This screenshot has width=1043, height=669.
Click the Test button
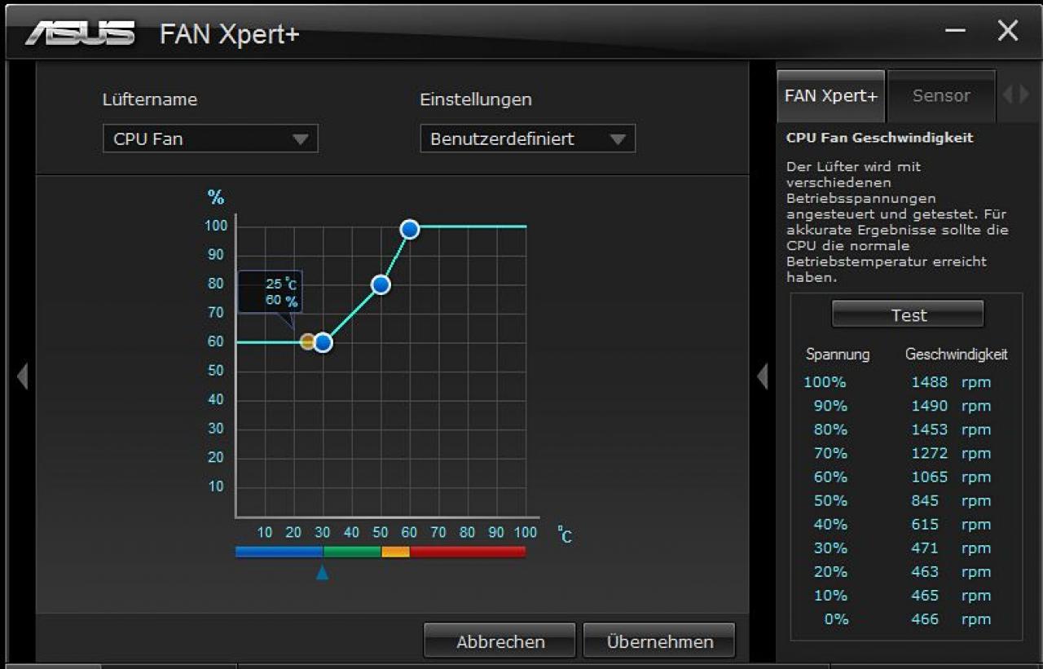point(908,315)
